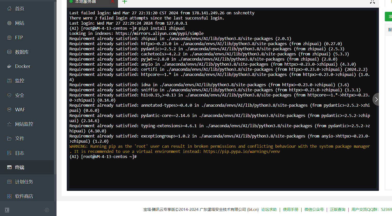
Task: Click the 论坛求助 footer link
Action: click(269, 210)
